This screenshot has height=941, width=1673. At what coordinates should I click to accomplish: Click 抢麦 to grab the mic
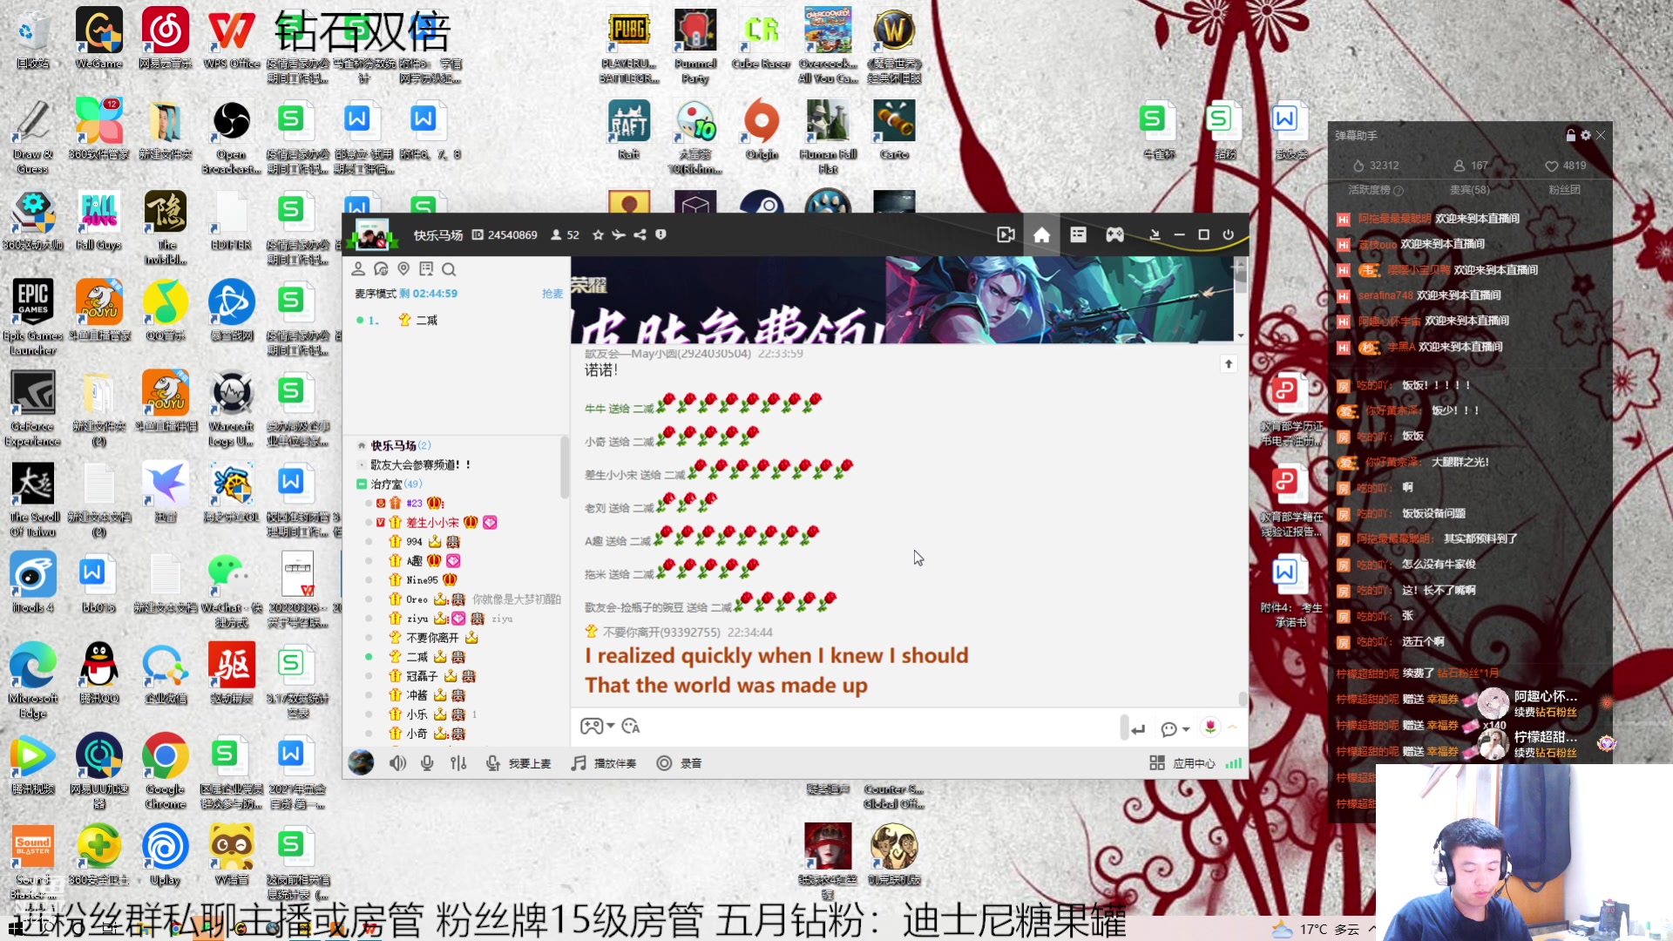[552, 294]
